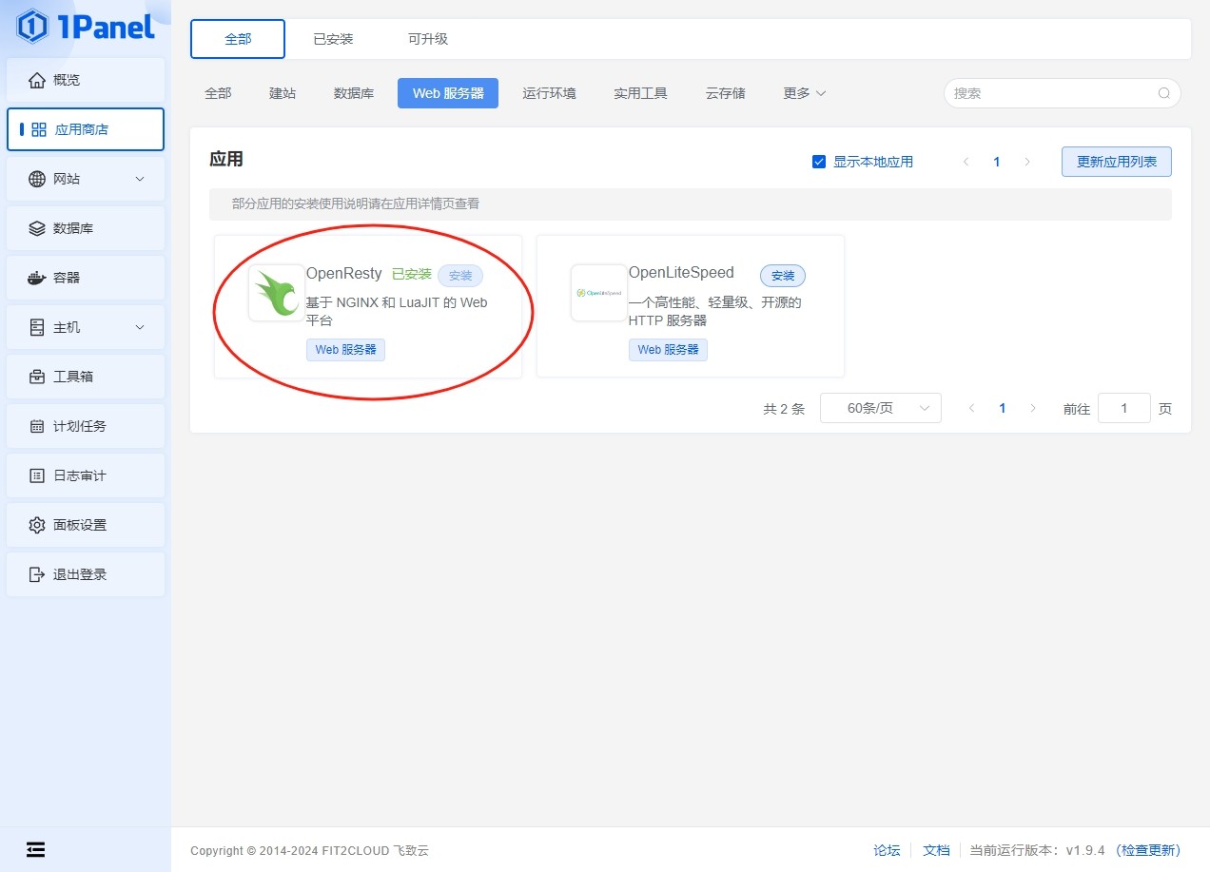The image size is (1210, 872).
Task: Switch to the 已安装 tab
Action: pos(333,39)
